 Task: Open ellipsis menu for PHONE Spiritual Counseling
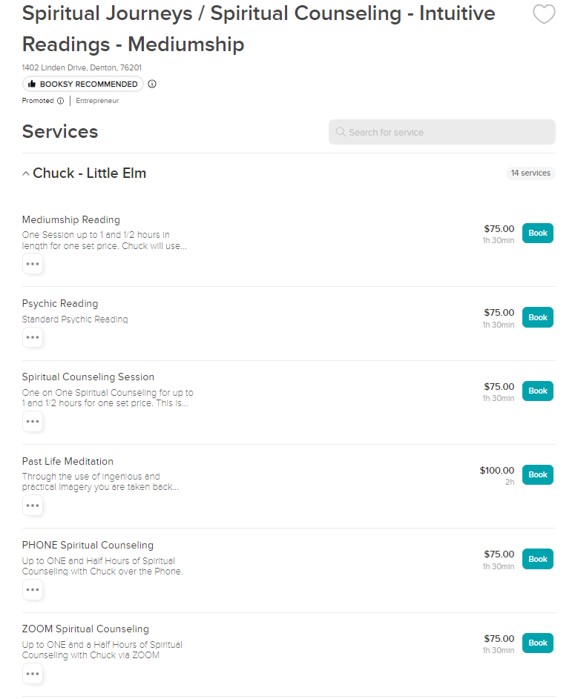[x=33, y=590]
